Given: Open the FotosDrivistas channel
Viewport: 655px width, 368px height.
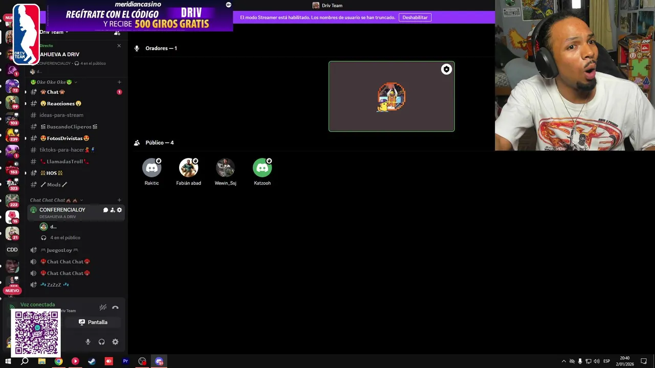Looking at the screenshot, I should tap(76, 139).
